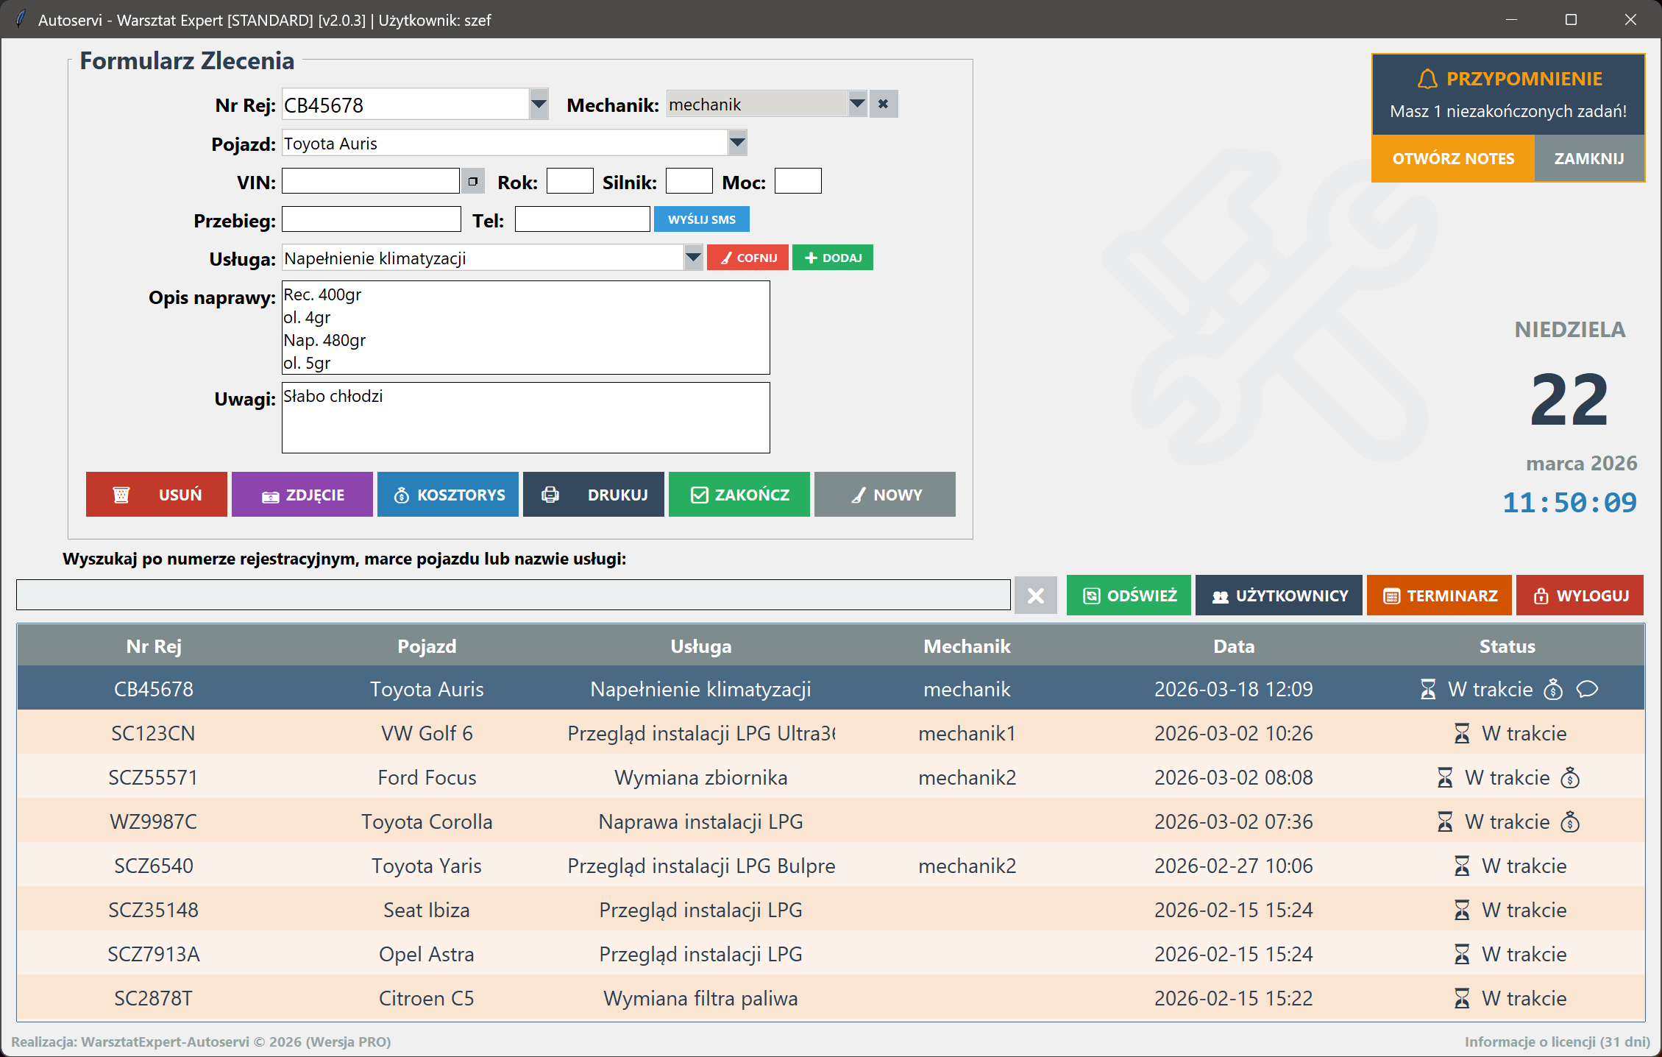This screenshot has height=1057, width=1662.
Task: Clear the Mechanik selection with X button
Action: (883, 105)
